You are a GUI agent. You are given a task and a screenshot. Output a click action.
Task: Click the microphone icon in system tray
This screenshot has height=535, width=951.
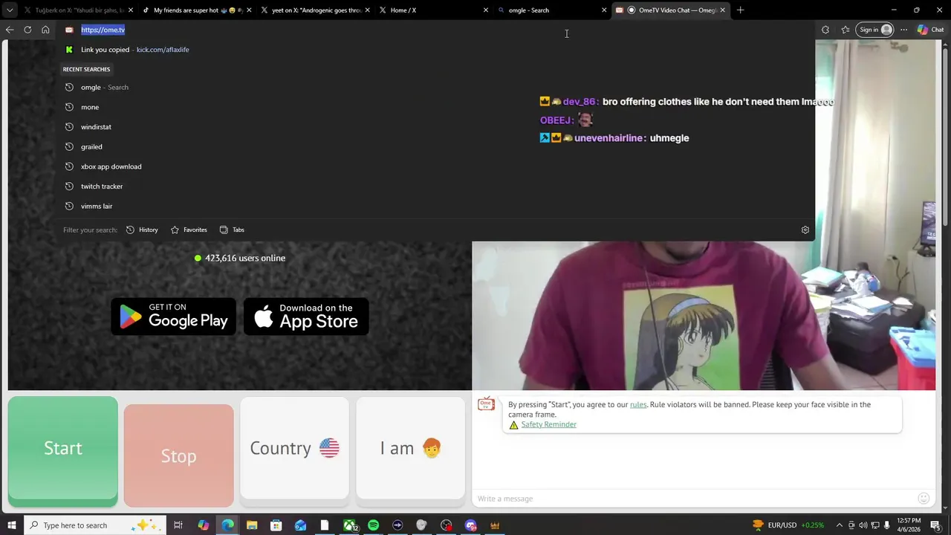(x=886, y=525)
